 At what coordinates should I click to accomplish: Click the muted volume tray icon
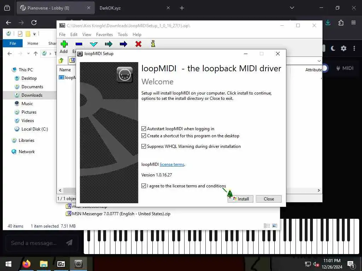pos(316,264)
